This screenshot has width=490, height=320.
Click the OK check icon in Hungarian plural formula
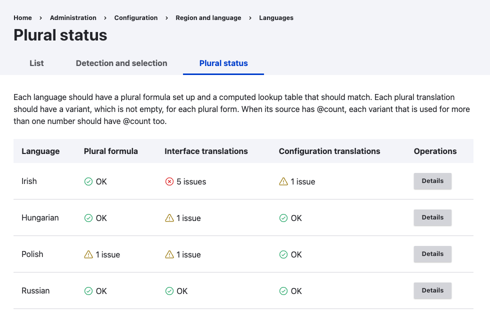pyautogui.click(x=88, y=218)
